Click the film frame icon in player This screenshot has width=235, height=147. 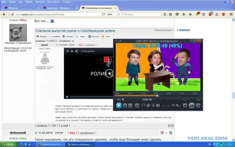point(143,106)
